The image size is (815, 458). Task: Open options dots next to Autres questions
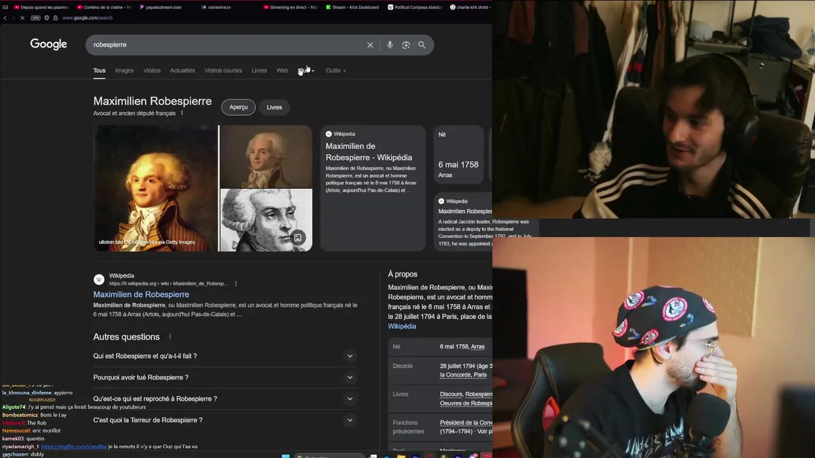pyautogui.click(x=170, y=337)
